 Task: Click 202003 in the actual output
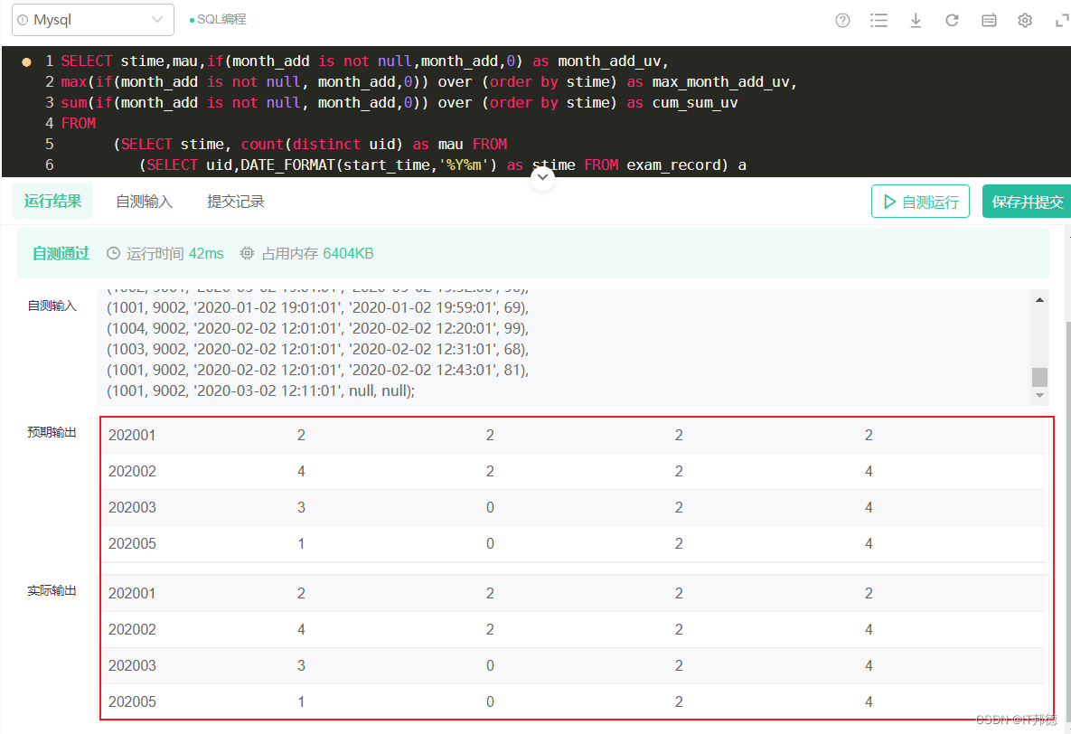coord(132,665)
